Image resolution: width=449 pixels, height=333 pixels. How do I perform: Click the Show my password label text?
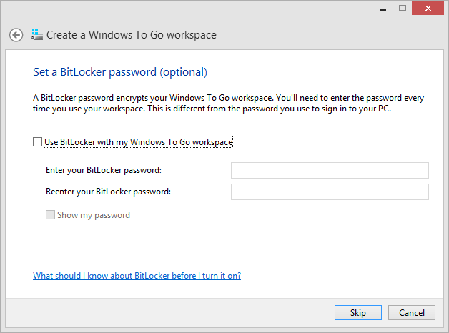(94, 214)
